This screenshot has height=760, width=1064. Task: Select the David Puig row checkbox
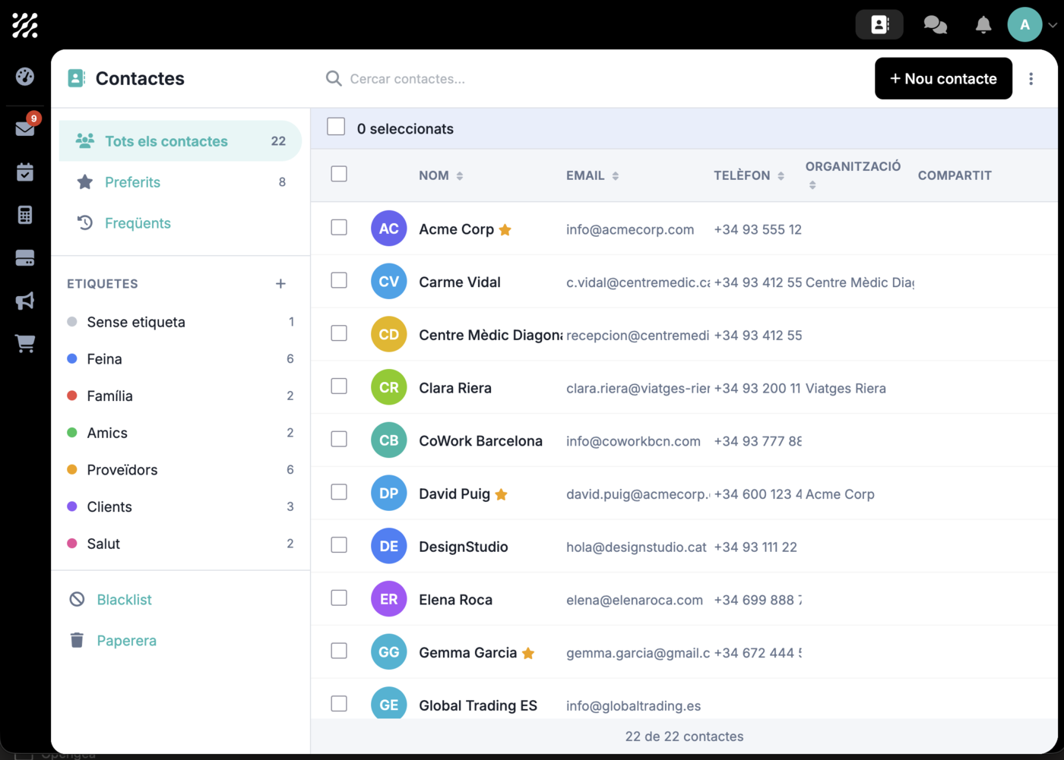(339, 493)
